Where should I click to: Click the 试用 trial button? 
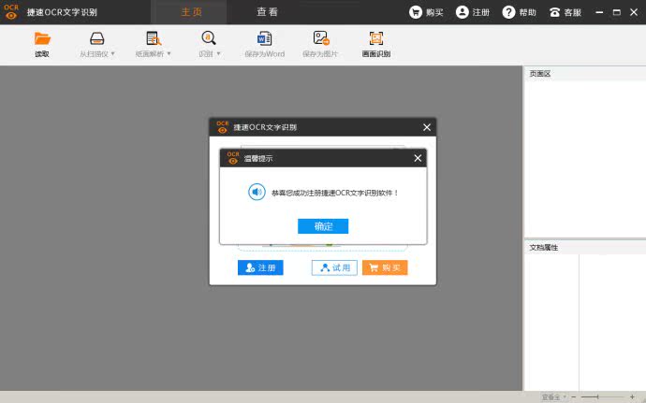[x=334, y=267]
